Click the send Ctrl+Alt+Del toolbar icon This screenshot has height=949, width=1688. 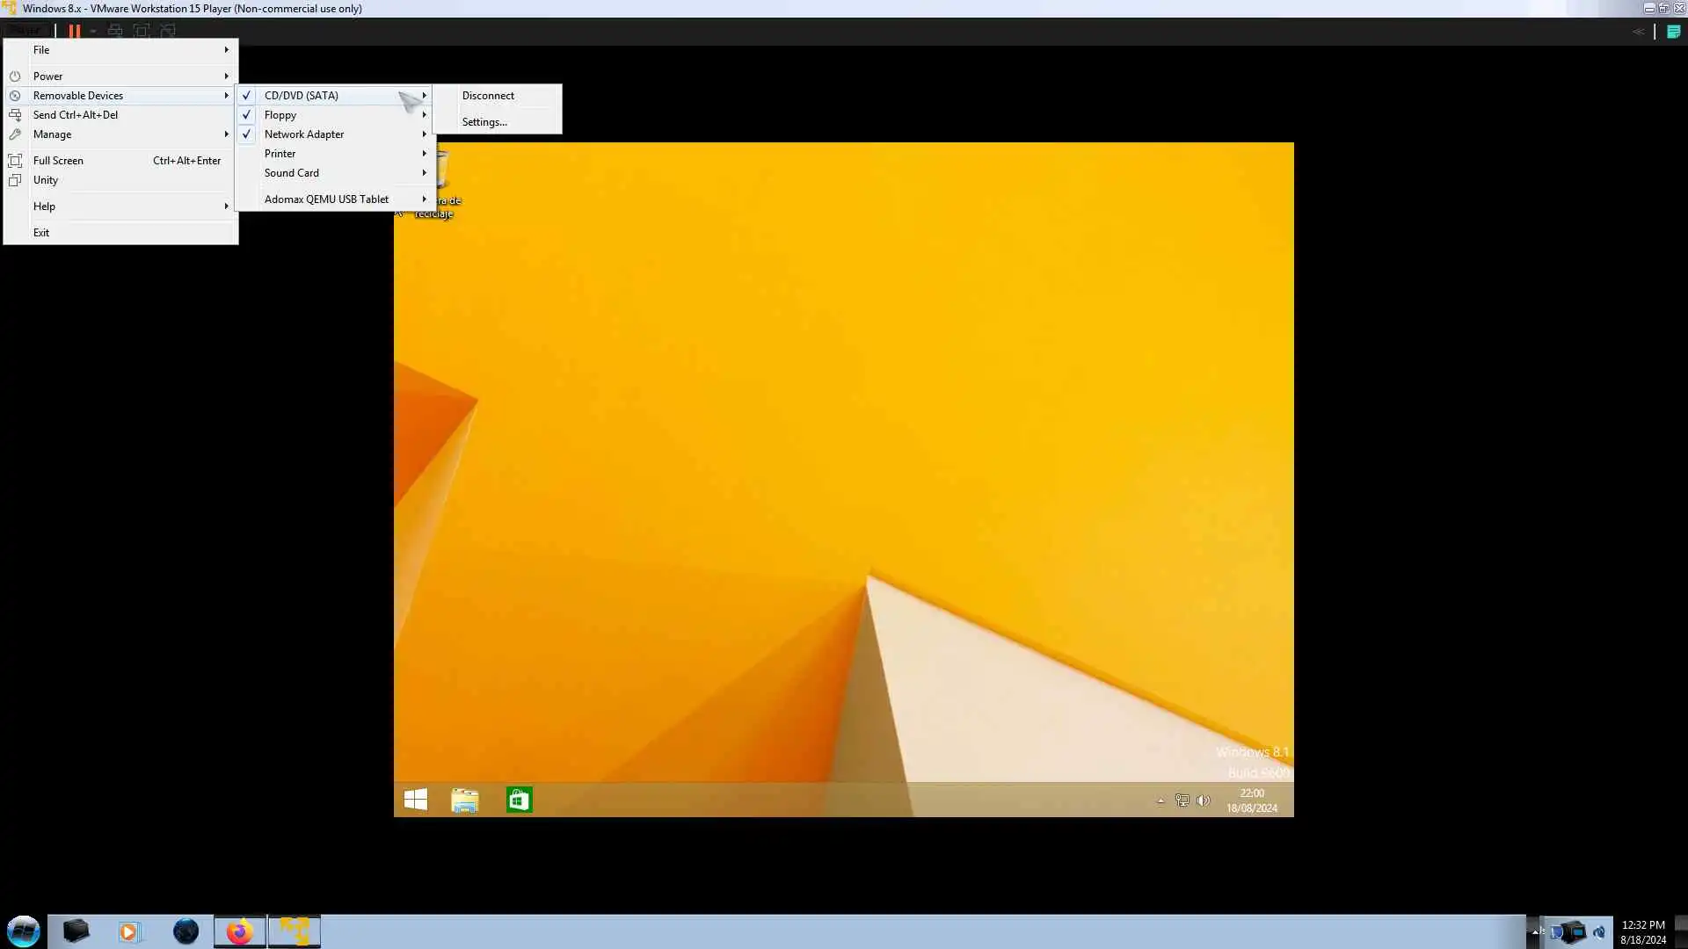[x=114, y=31]
